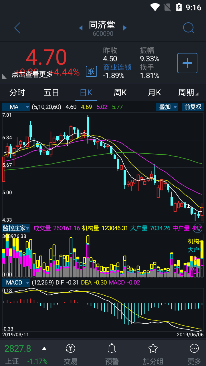Viewport: 206px width, 366px height.
Task: Tap the 机构量 123046.31 label
Action: click(x=105, y=228)
